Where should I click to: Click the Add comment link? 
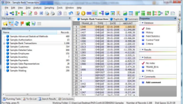click(x=153, y=82)
